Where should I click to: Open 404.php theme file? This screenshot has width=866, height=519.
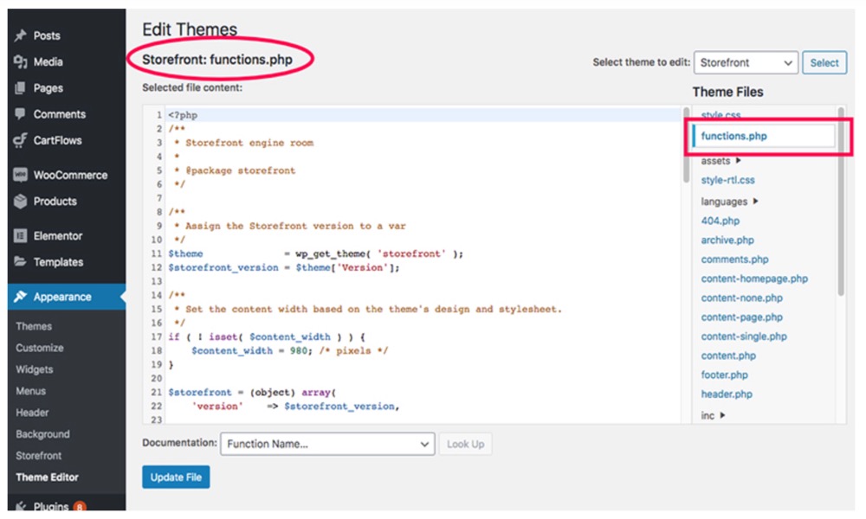[721, 221]
